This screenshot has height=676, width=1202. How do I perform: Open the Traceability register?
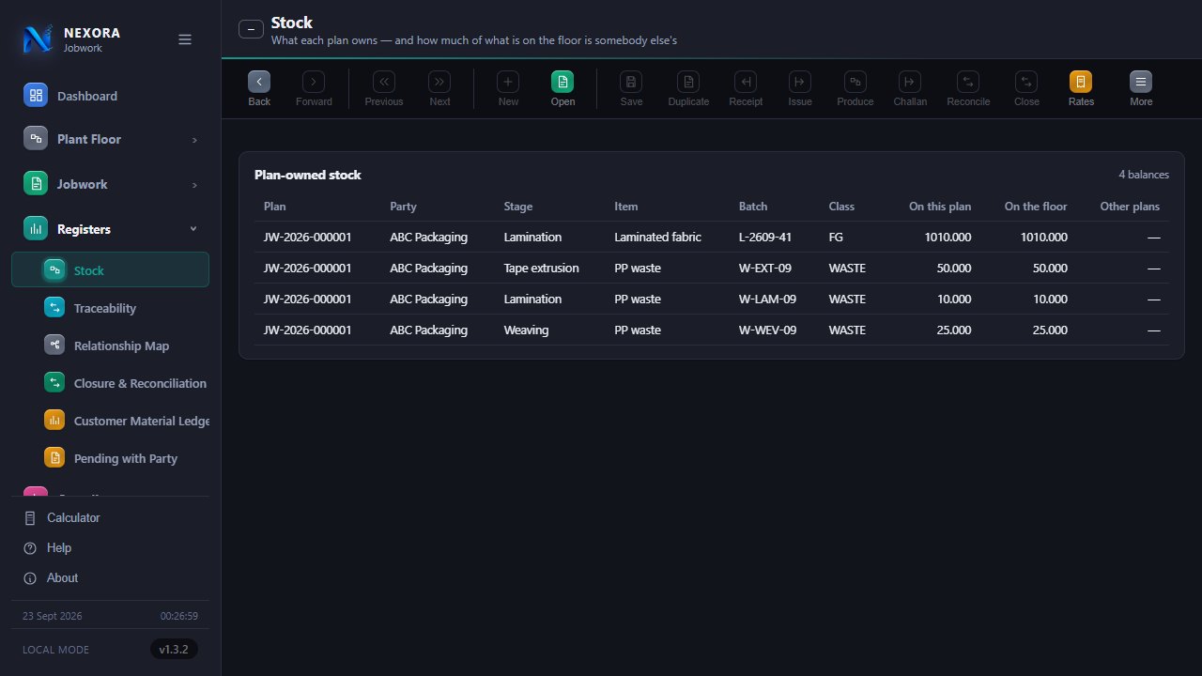111,308
